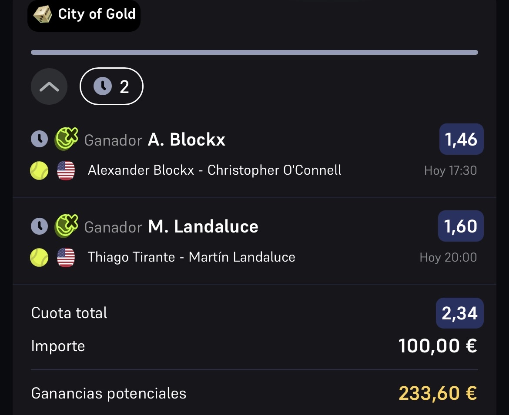
Task: Open the City of Gold game chip
Action: tap(84, 15)
